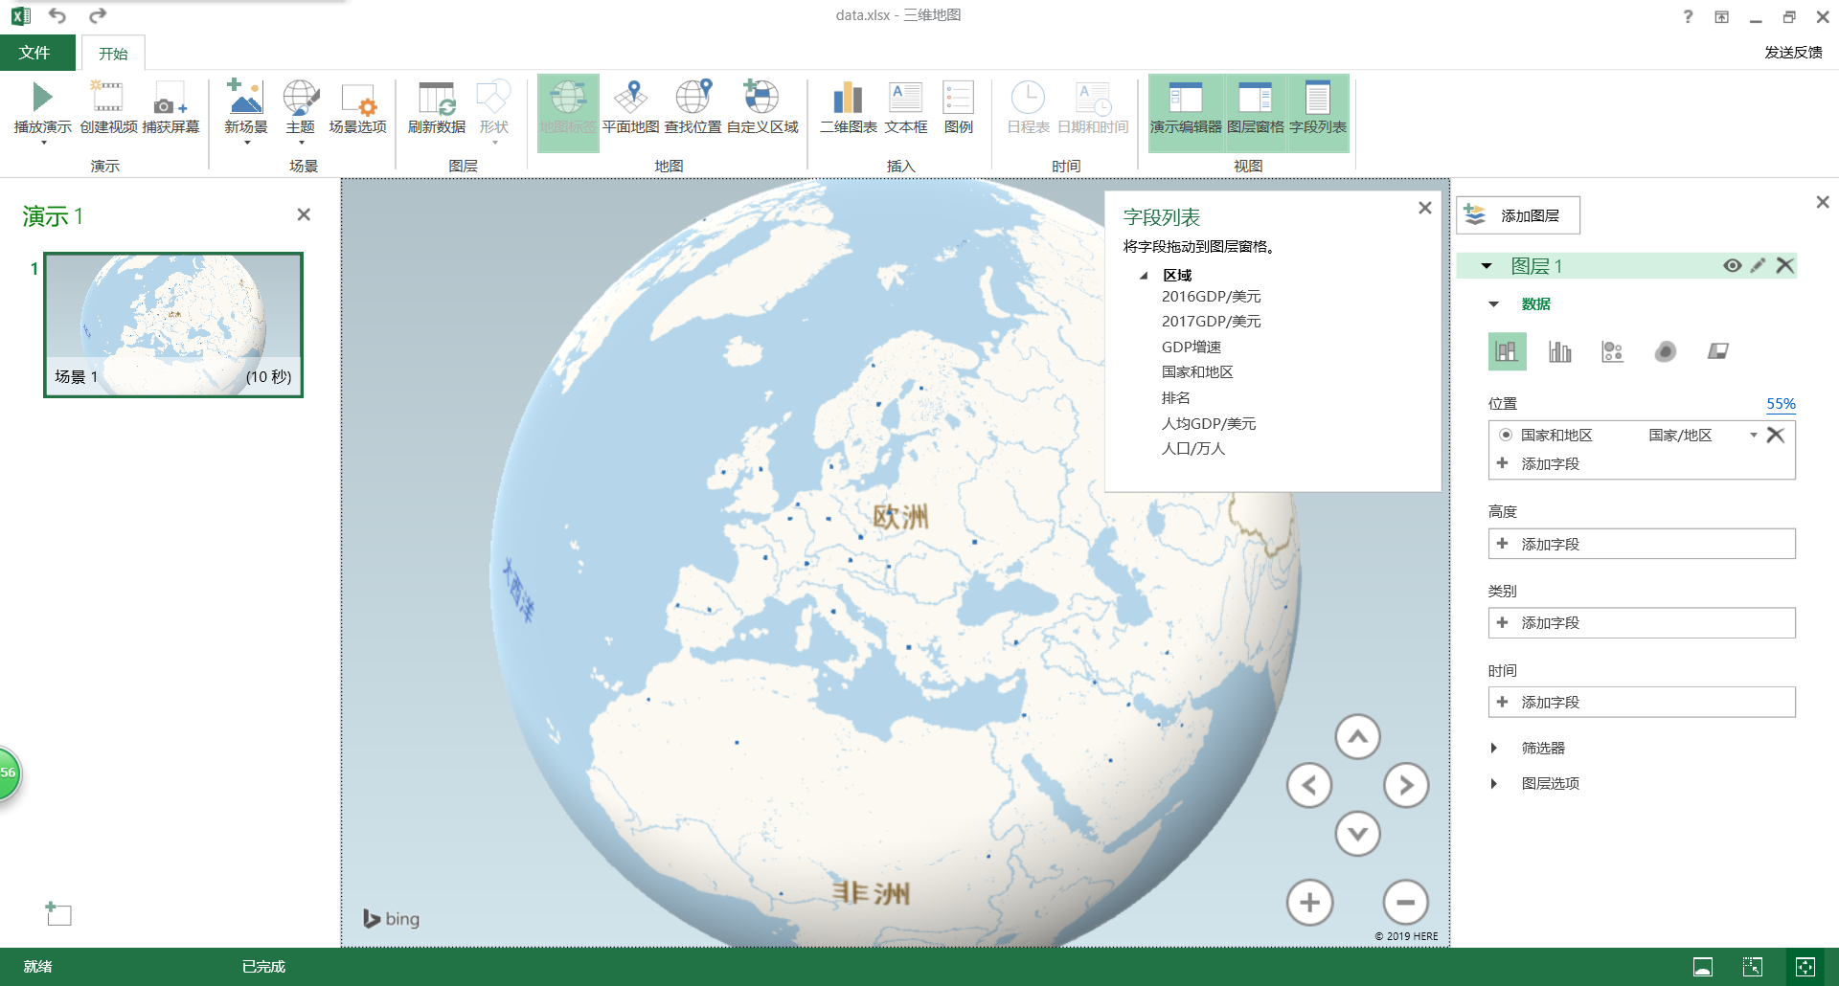Toggle 地图标签 map labels button

click(x=568, y=113)
